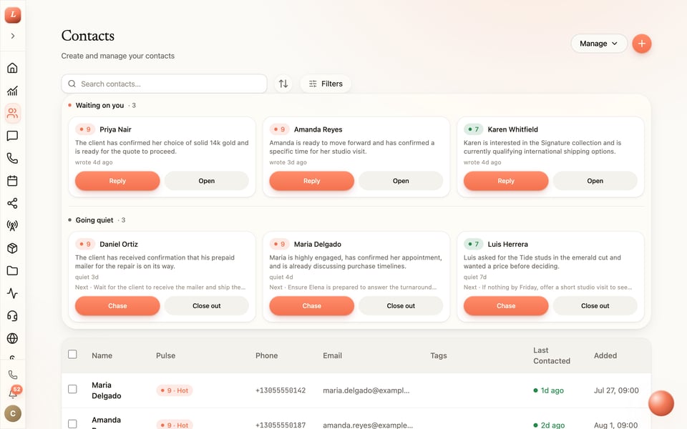Open the Home icon in sidebar
Viewport: 687px width, 429px height.
(x=12, y=68)
